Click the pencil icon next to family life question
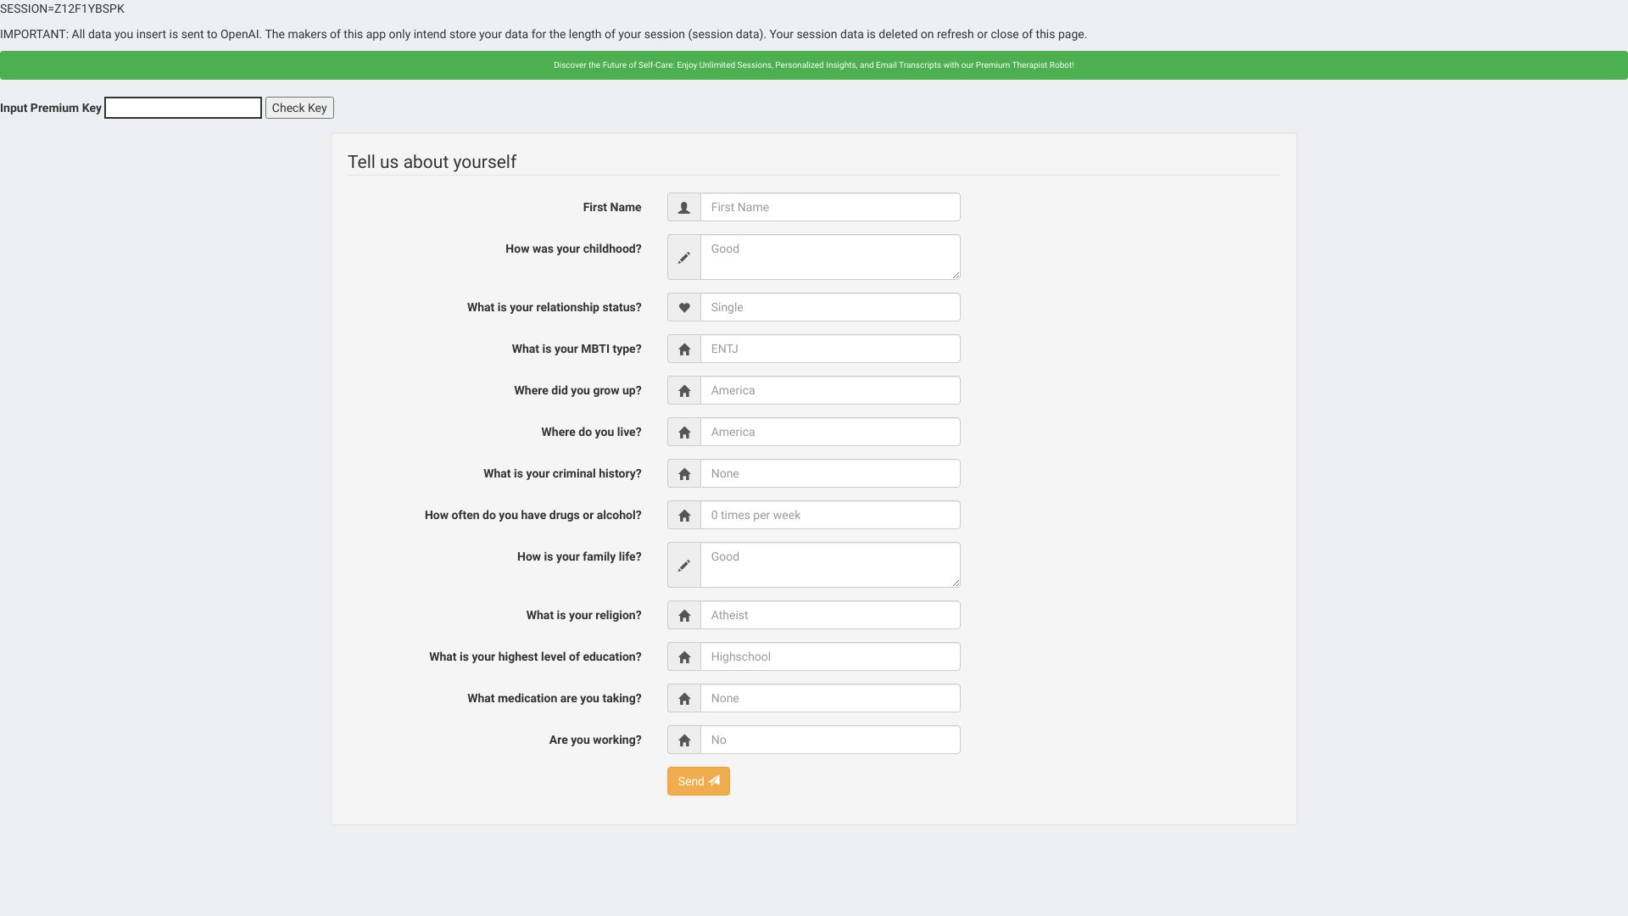The image size is (1628, 916). click(683, 565)
